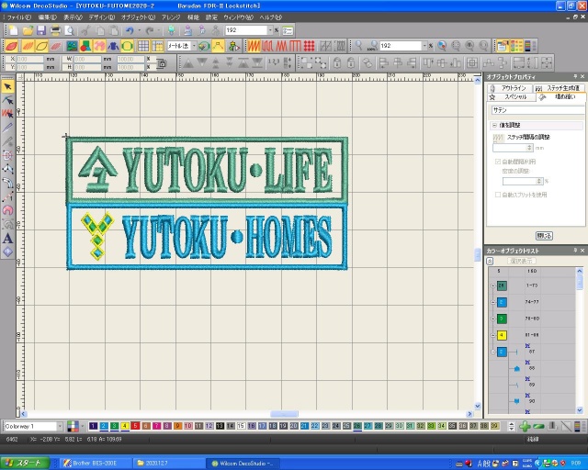Pick yellow color swatch 4
Viewport: 588px width, 470px height.
(125, 426)
